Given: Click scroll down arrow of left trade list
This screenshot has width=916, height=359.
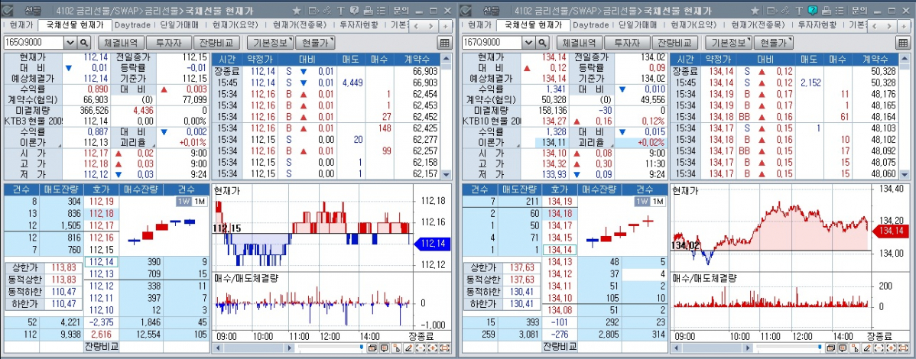Looking at the screenshot, I should pos(447,174).
